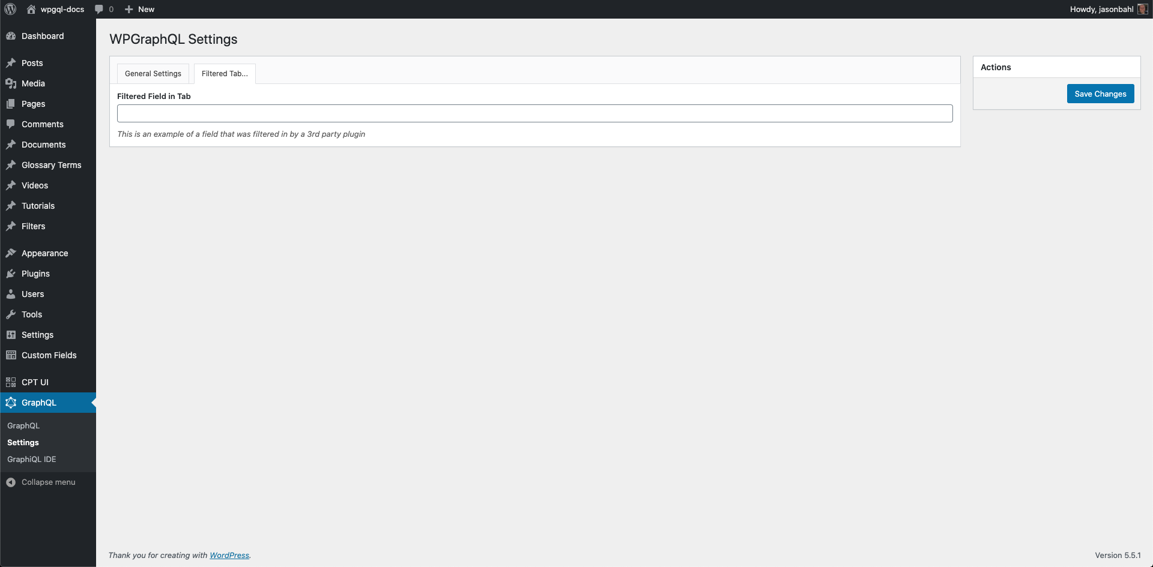Click the CPT UI icon

(x=11, y=382)
